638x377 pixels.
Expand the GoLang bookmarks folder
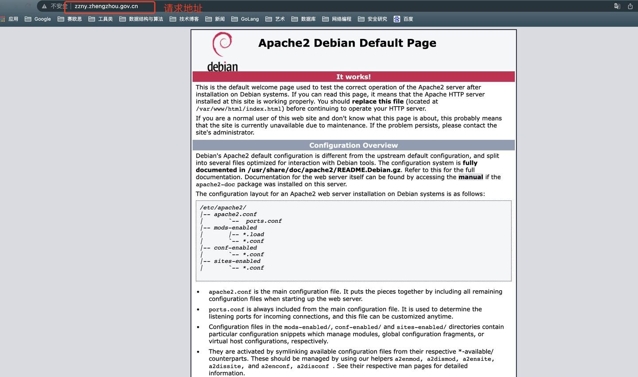tap(245, 19)
